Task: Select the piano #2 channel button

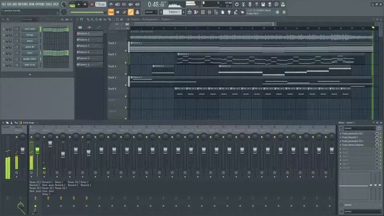Action: [x=30, y=47]
